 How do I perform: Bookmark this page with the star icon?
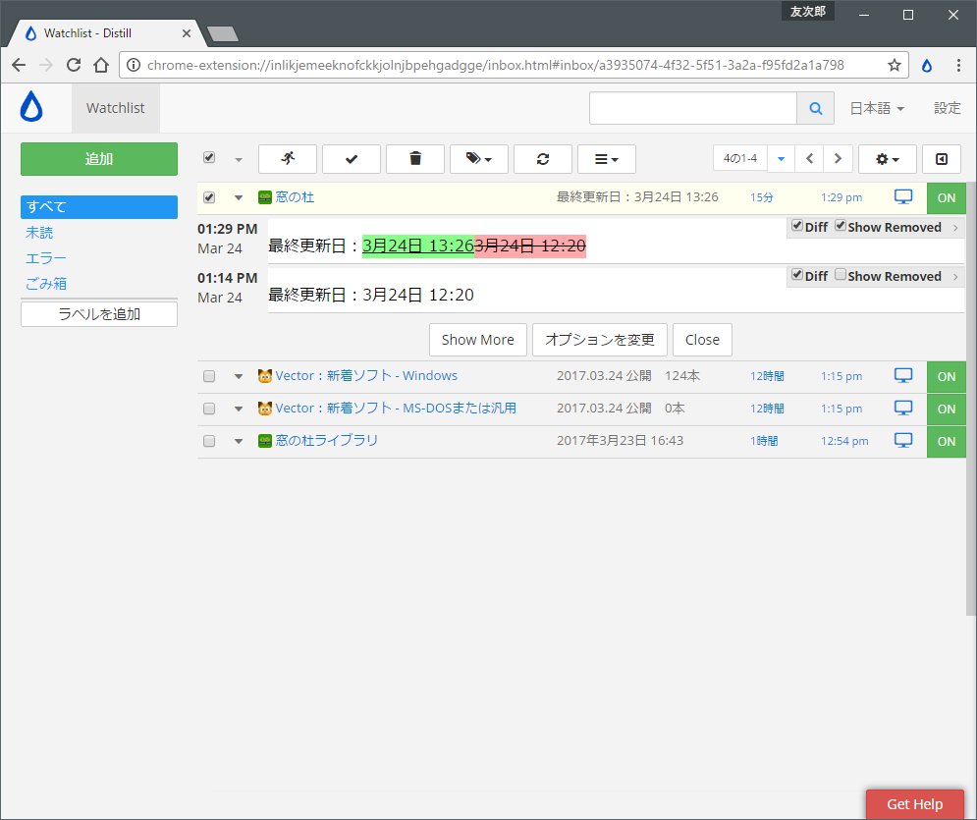[x=895, y=65]
